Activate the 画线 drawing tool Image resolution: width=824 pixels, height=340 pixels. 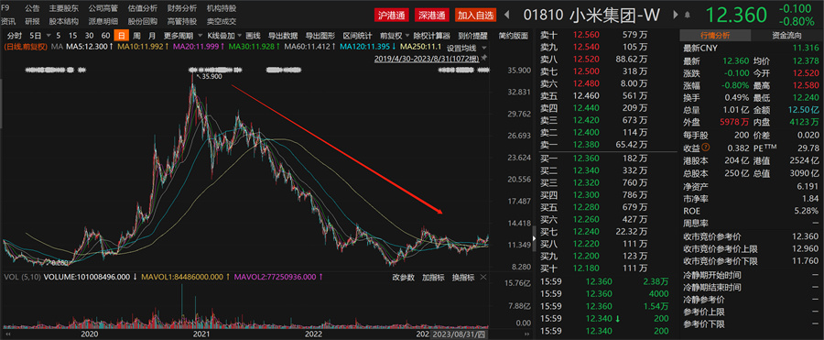pyautogui.click(x=254, y=36)
